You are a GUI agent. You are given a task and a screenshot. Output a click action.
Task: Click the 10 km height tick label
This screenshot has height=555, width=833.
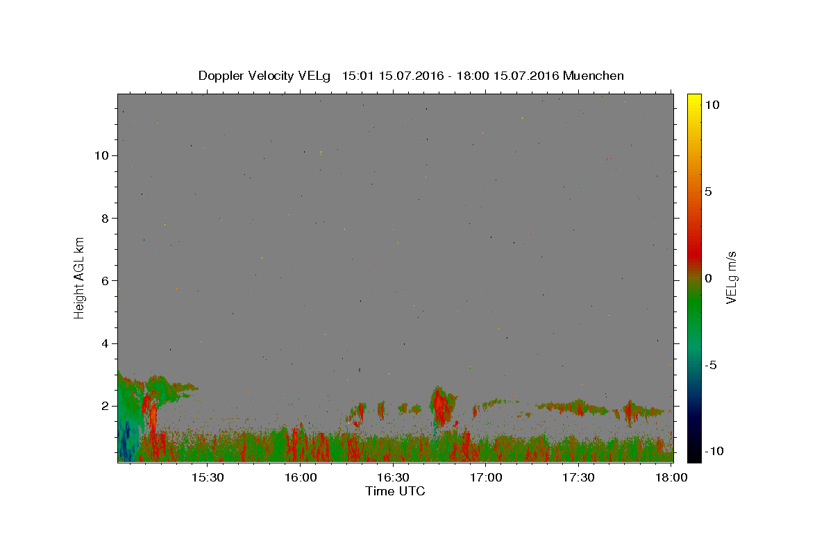pyautogui.click(x=101, y=155)
